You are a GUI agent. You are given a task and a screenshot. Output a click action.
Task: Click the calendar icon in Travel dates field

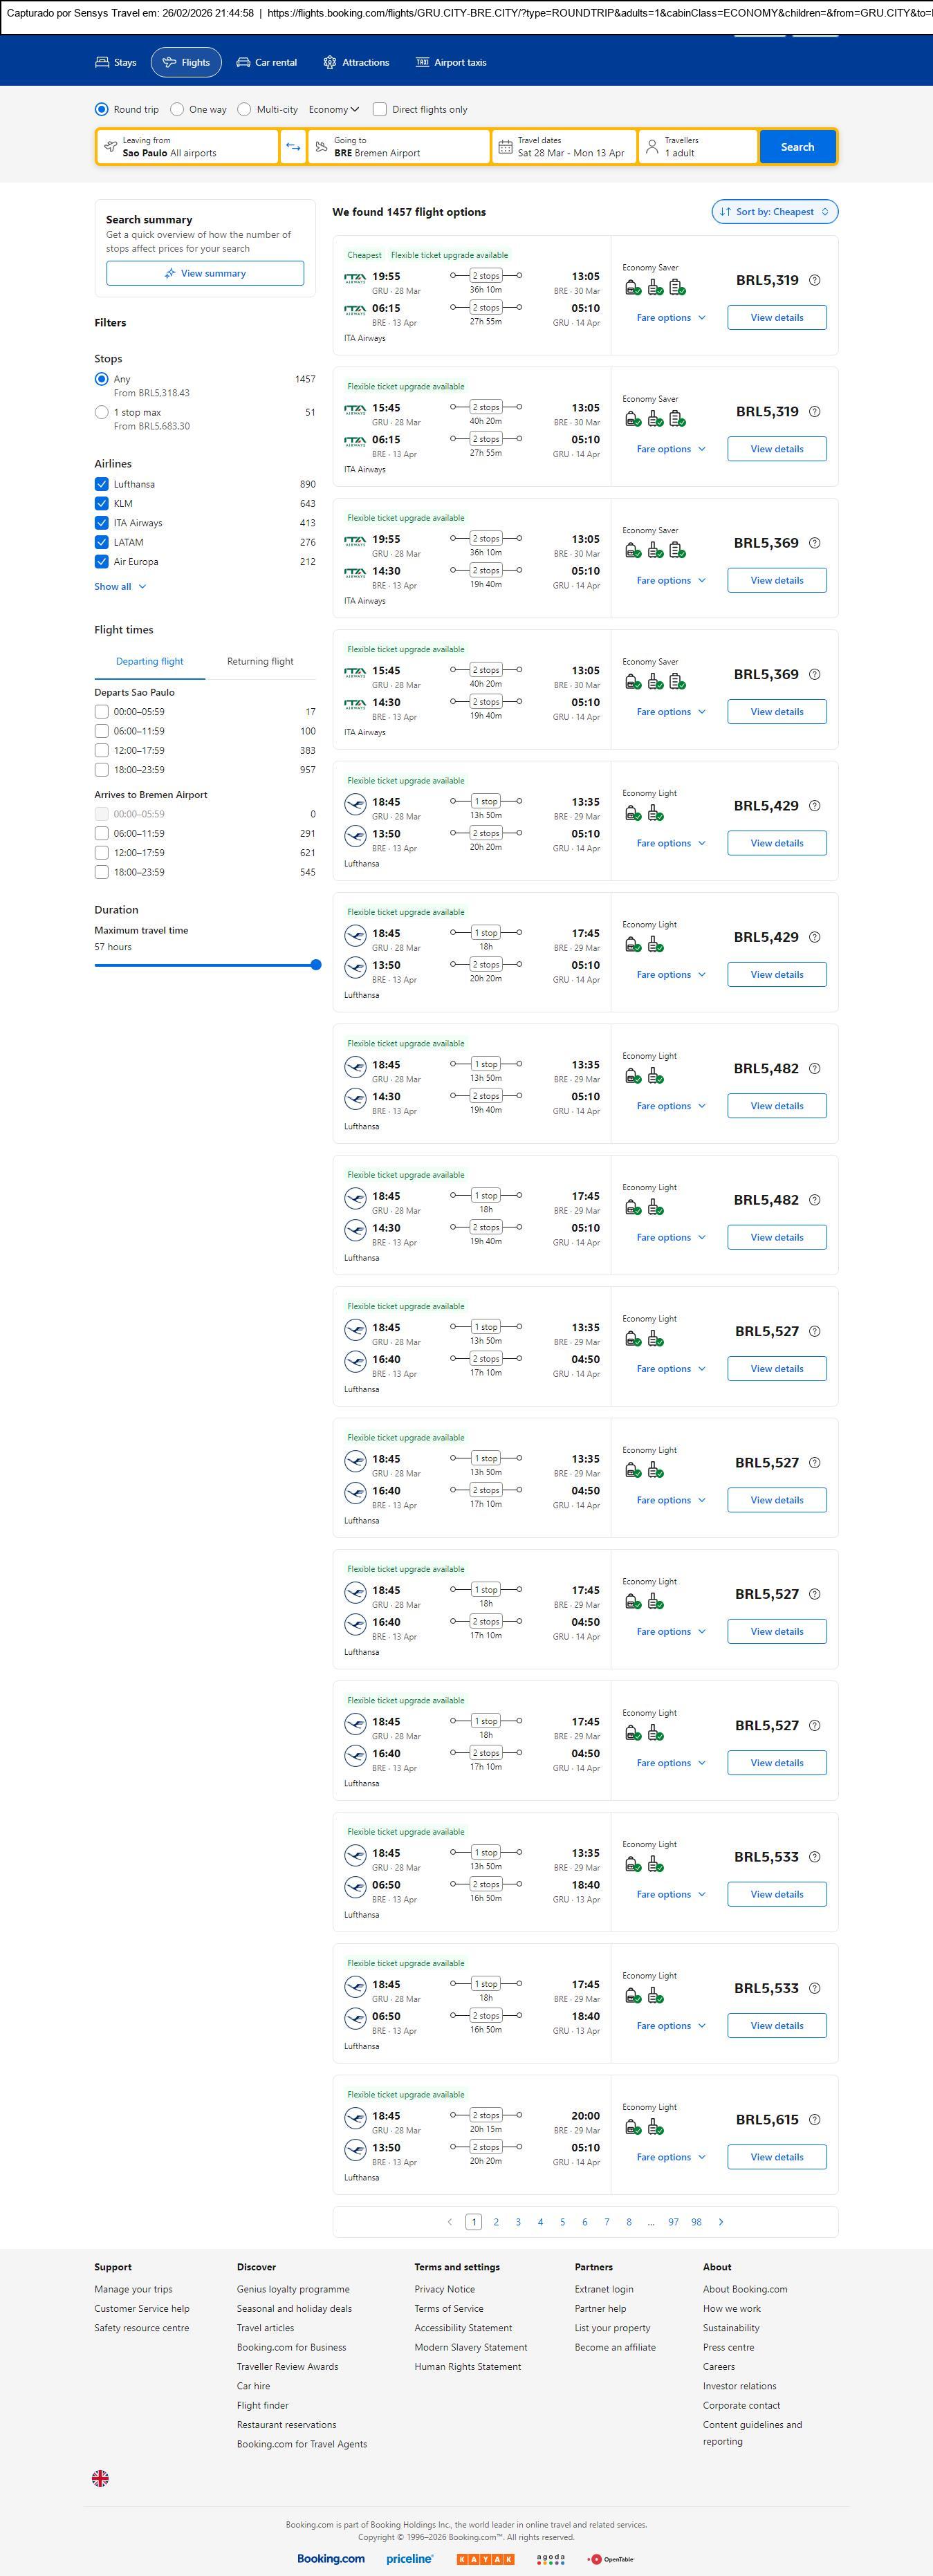coord(506,147)
